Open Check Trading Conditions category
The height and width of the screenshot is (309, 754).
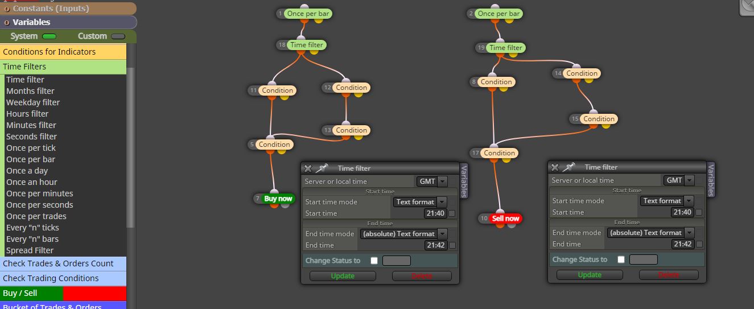tap(63, 278)
